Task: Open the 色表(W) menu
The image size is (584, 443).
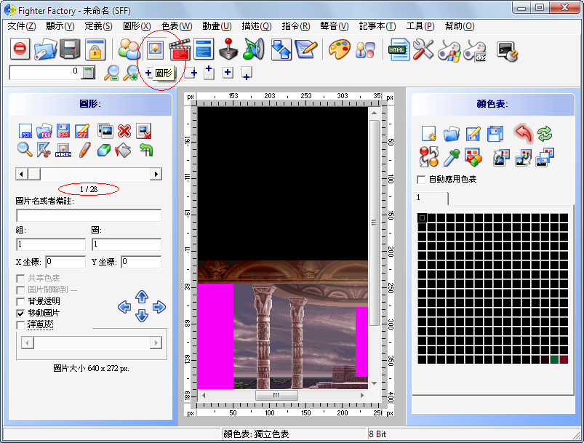Action: pyautogui.click(x=177, y=26)
